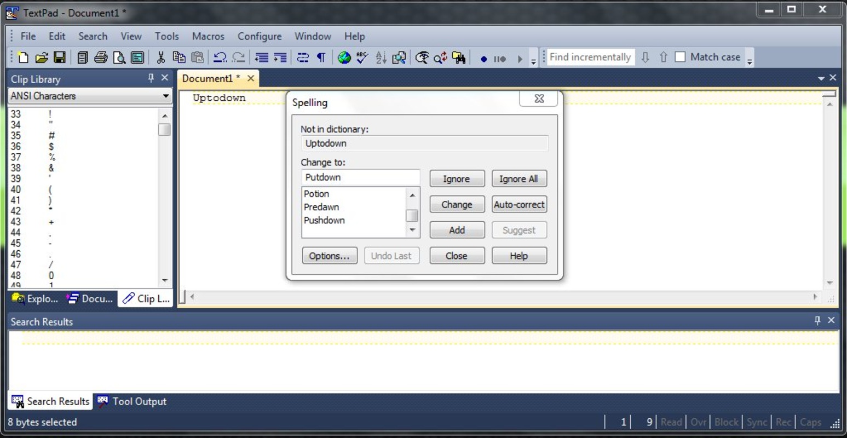
Task: Click the Ignore All button
Action: 518,178
